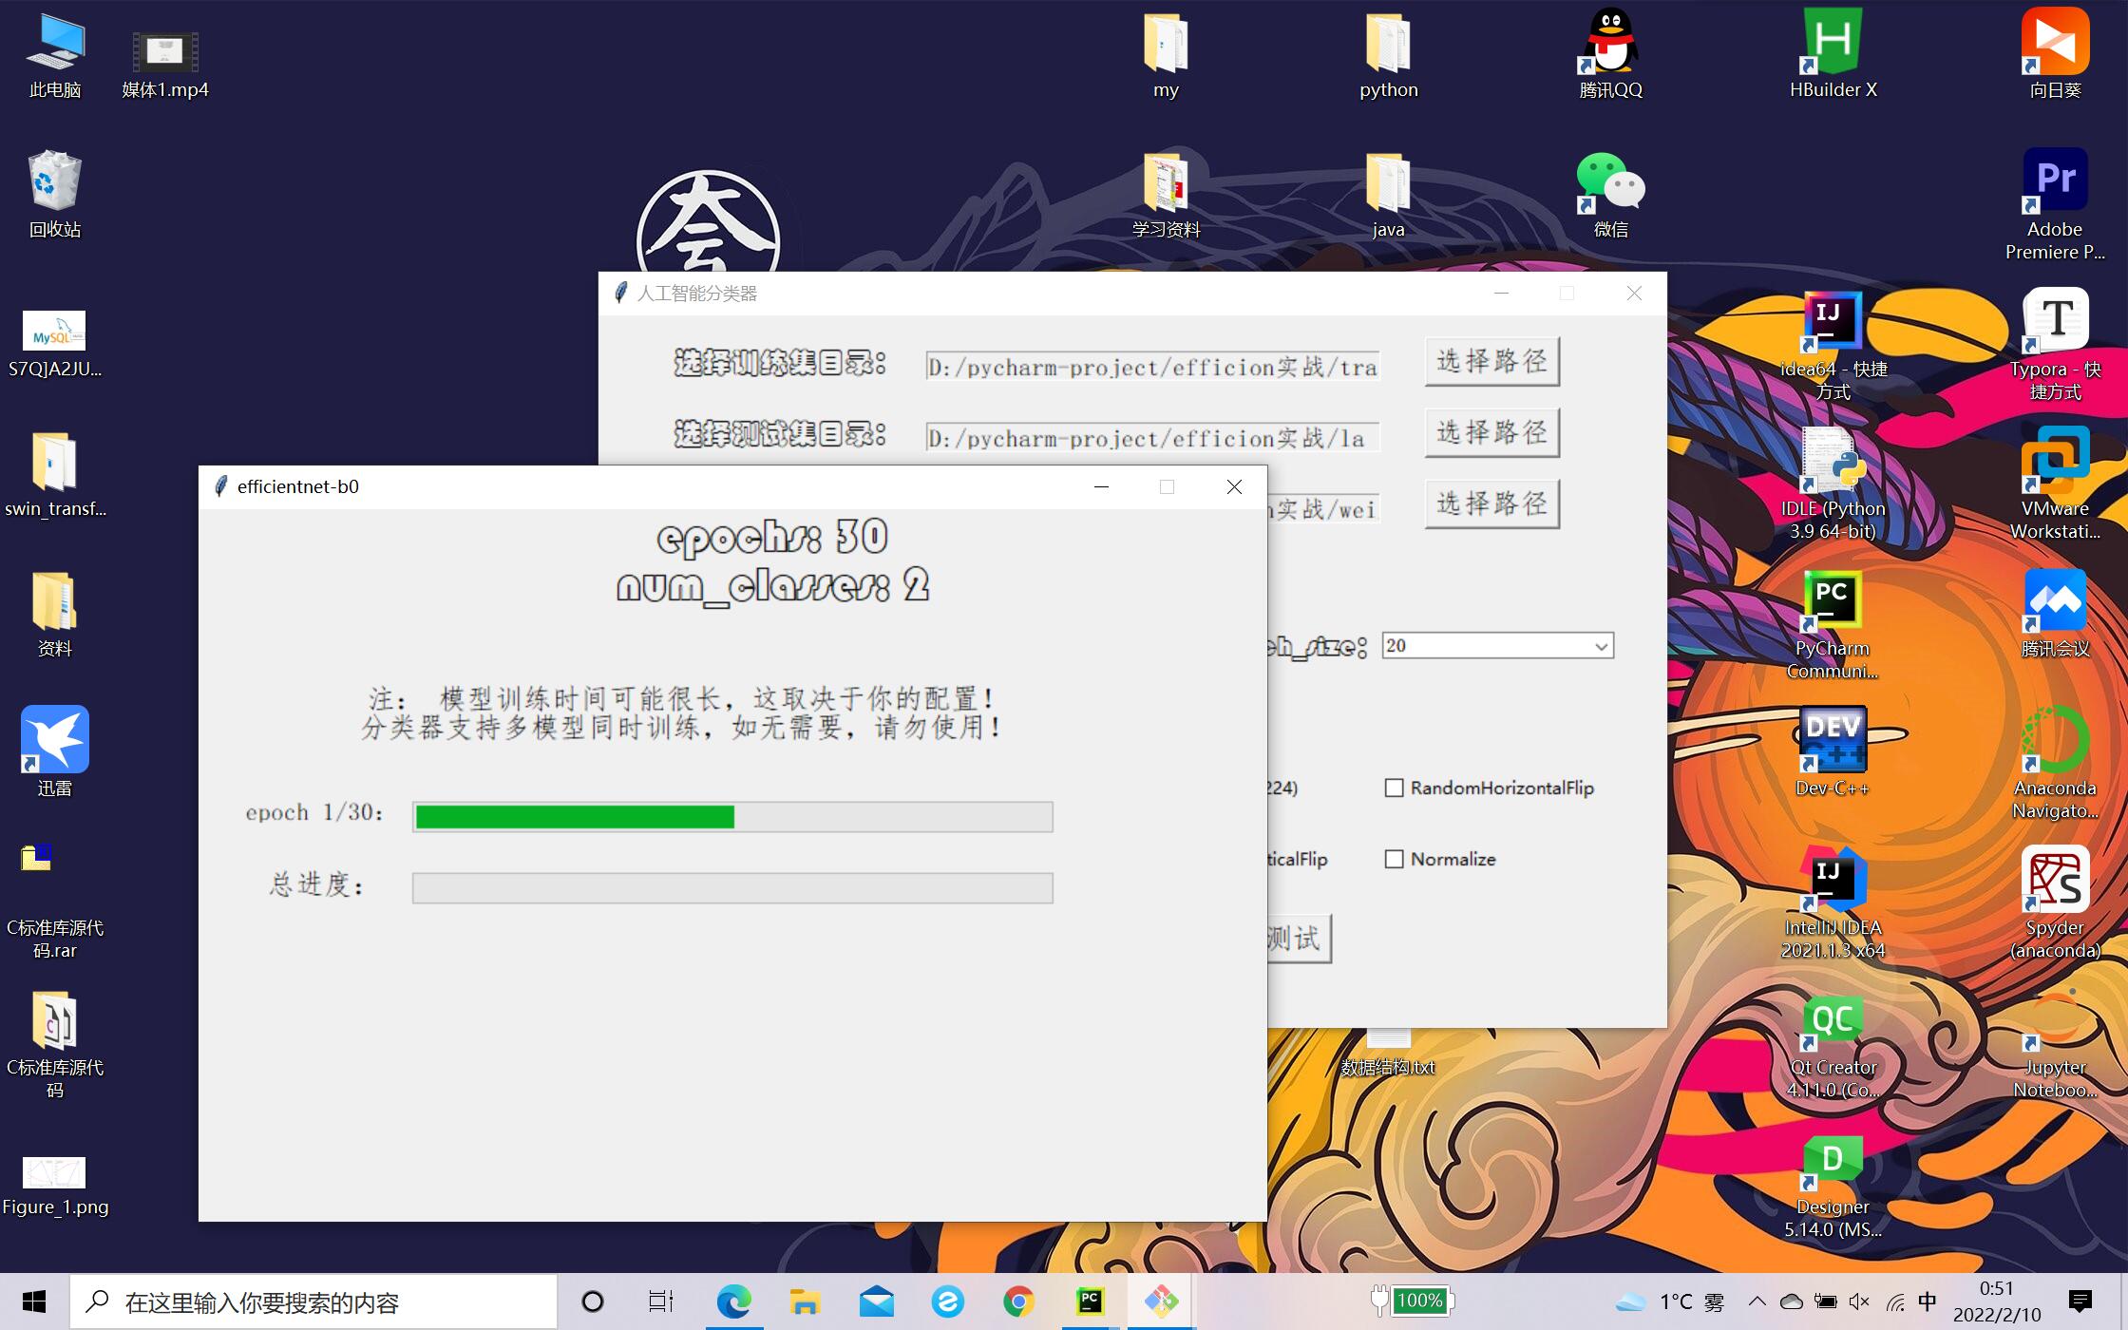This screenshot has width=2128, height=1330.
Task: Click the PyCharm icon in taskbar
Action: (x=1090, y=1301)
